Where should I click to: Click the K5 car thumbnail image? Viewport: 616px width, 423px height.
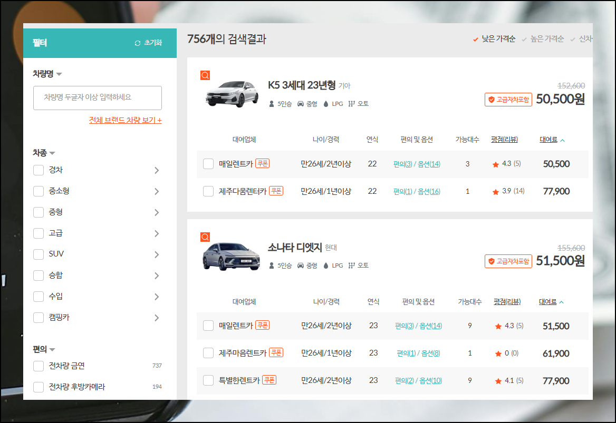point(232,94)
